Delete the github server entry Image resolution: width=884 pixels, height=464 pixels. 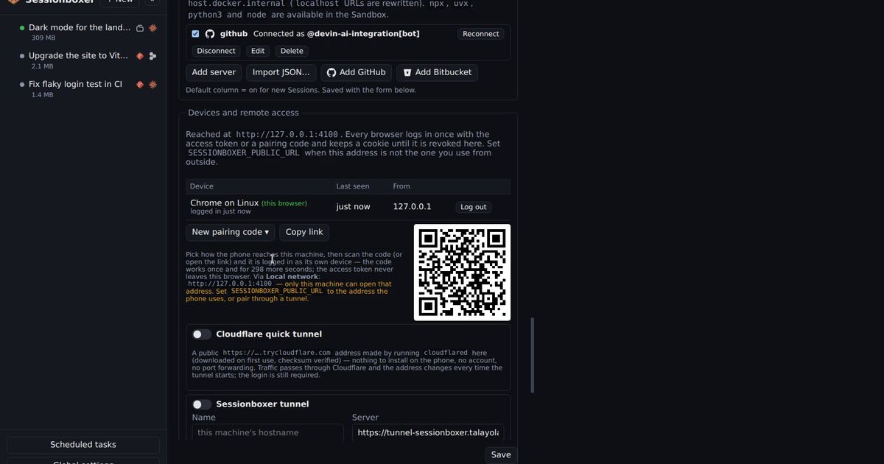click(x=292, y=51)
